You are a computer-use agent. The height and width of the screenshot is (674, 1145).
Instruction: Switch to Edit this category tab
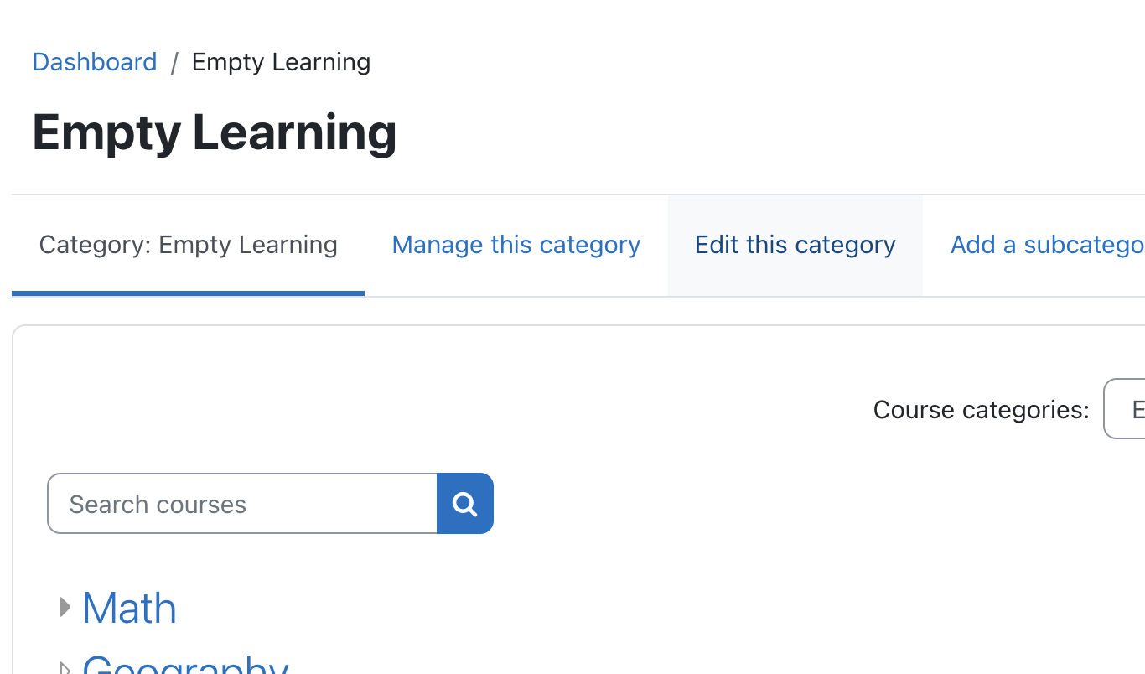pyautogui.click(x=795, y=245)
